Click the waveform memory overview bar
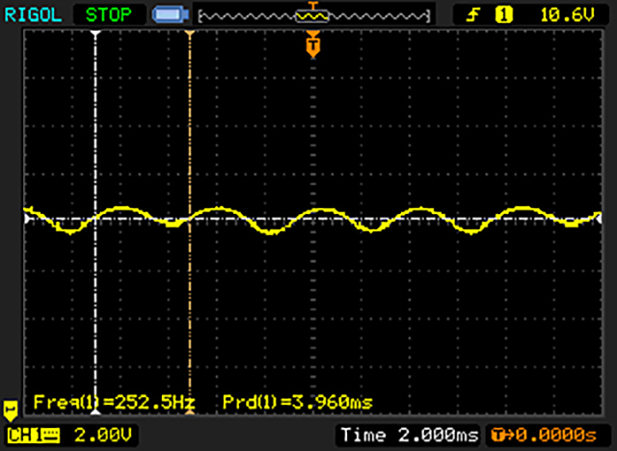Screen dimensions: 617x451 pyautogui.click(x=314, y=16)
